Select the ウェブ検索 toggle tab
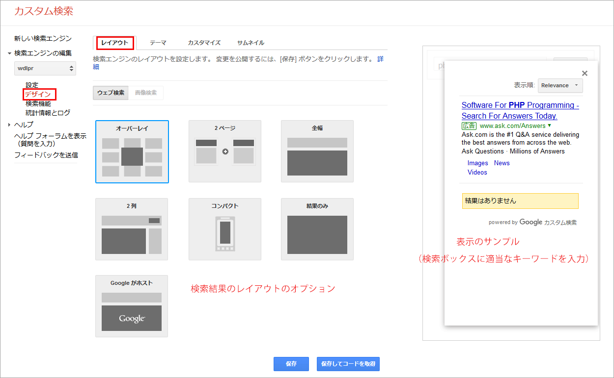614x378 pixels. coord(111,93)
